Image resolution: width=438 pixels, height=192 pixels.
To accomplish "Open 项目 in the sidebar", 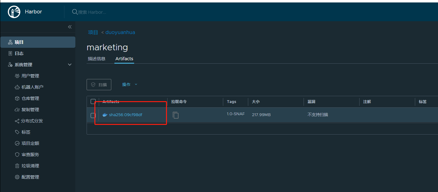I will point(38,42).
